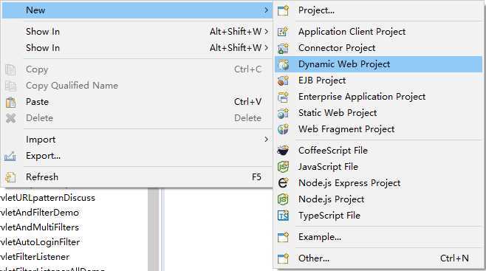Select ServletAndFilterDemo project in tree
Screen dimensions: 486x271
coord(39,213)
